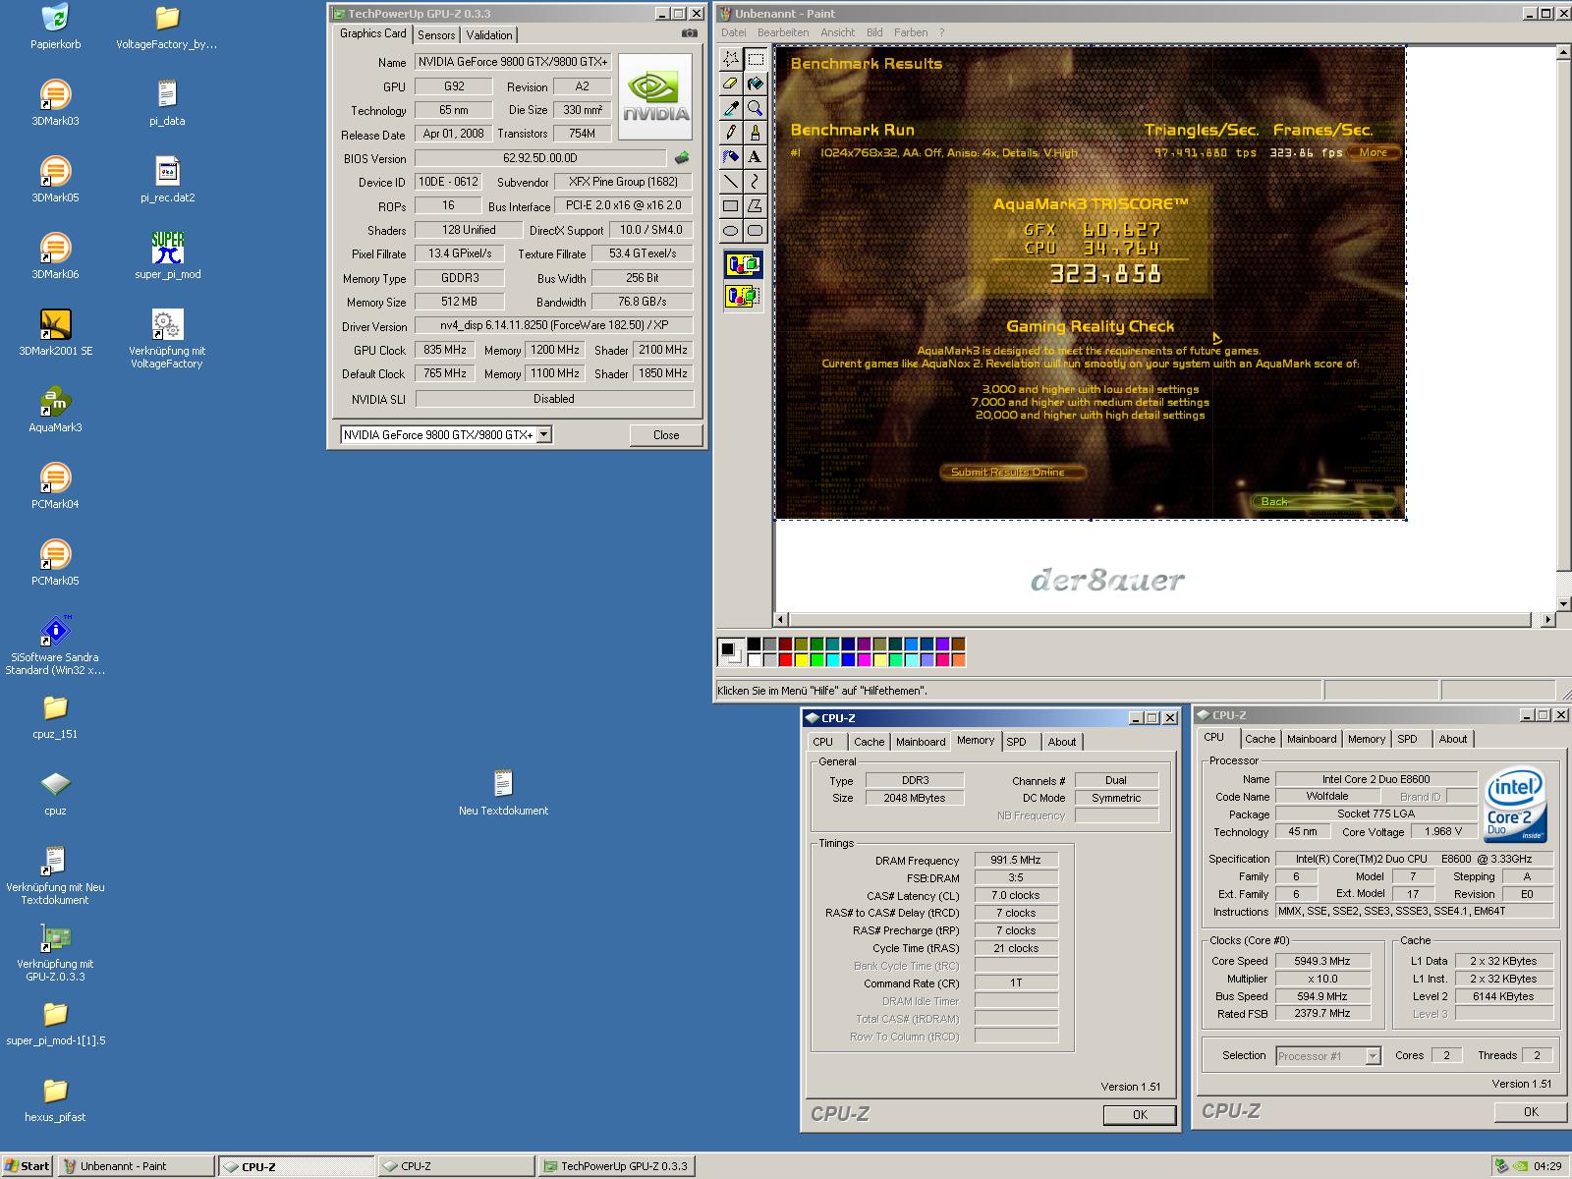1572x1179 pixels.
Task: Pick the black color swatch in Paint palette
Action: tap(754, 644)
